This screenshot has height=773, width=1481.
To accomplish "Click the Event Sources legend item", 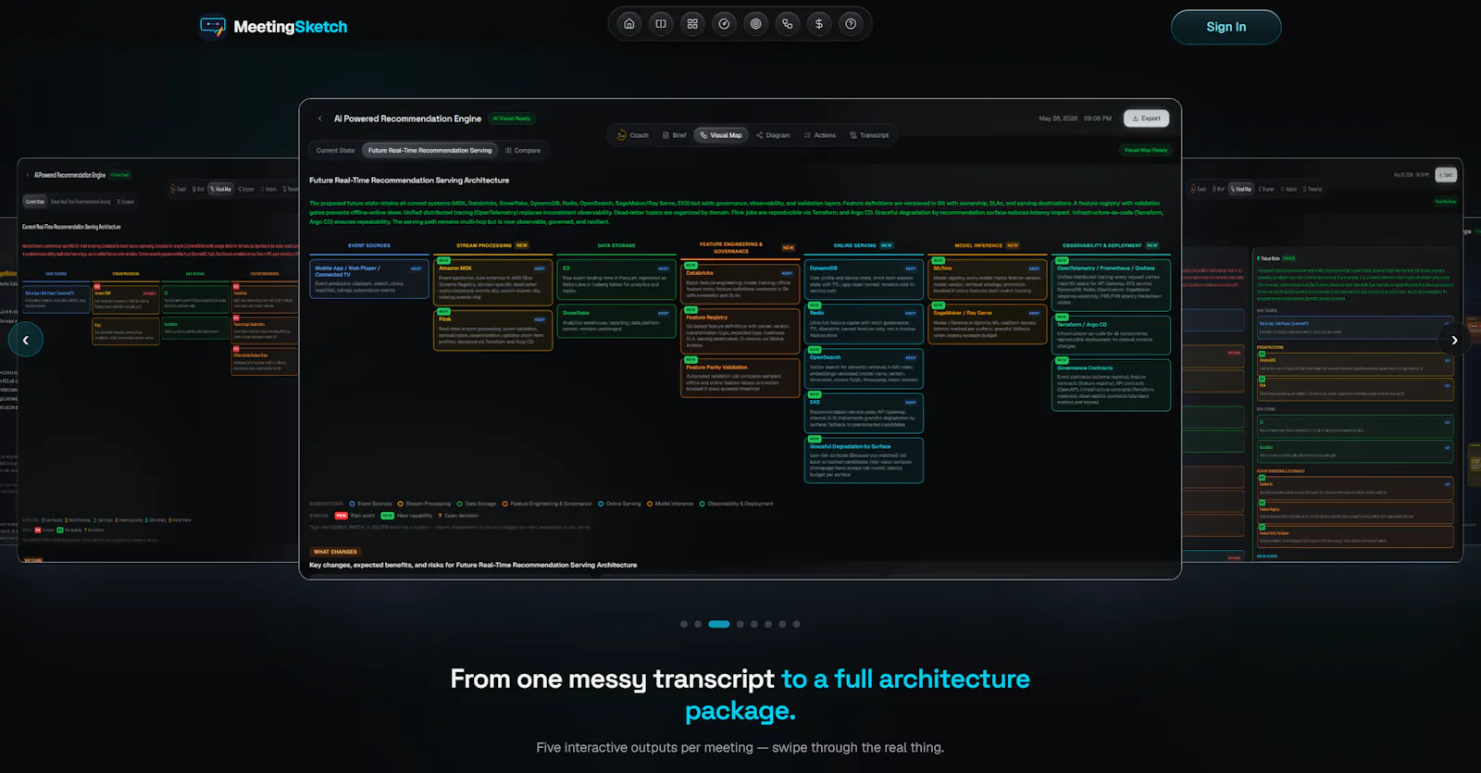I will 370,504.
